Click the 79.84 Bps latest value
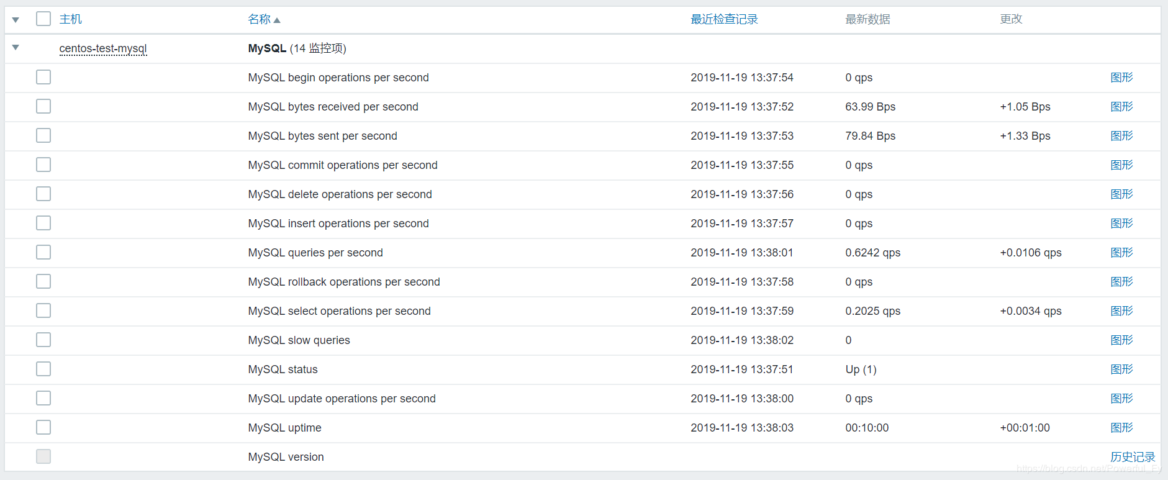 [x=870, y=136]
